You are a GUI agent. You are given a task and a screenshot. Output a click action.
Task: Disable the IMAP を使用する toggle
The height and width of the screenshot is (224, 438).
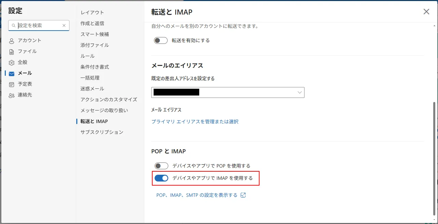click(161, 178)
